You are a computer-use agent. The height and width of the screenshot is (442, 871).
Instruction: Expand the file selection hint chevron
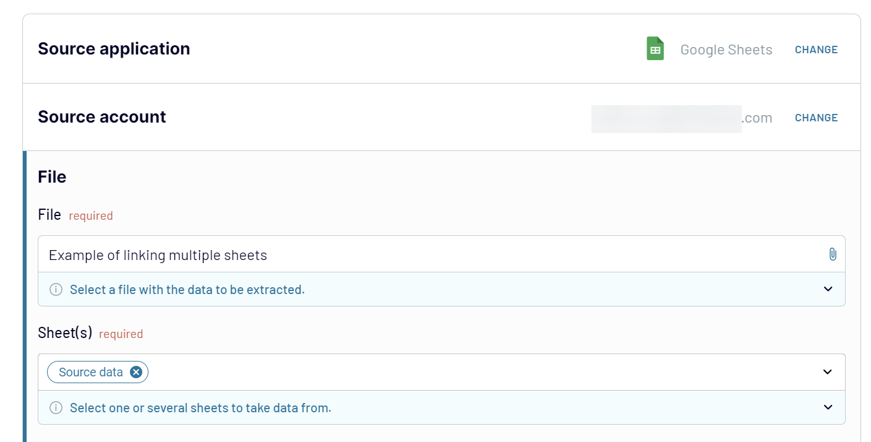point(828,289)
